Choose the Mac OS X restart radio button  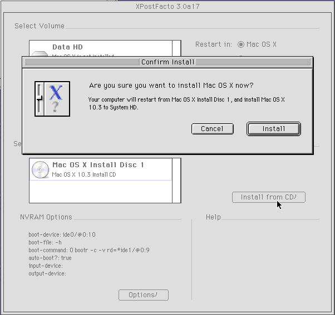[241, 44]
